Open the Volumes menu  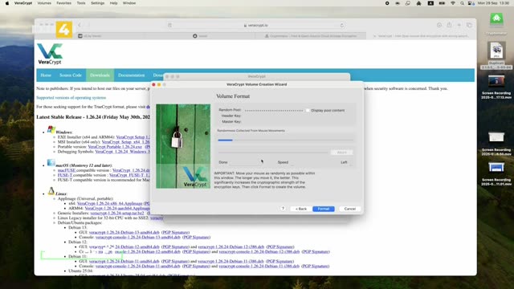tap(44, 3)
